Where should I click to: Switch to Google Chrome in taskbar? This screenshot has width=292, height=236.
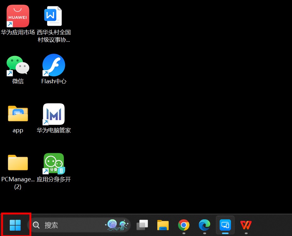184,225
